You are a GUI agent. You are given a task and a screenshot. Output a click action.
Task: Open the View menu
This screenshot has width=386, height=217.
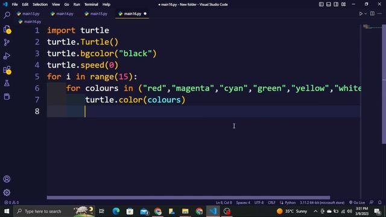click(56, 4)
